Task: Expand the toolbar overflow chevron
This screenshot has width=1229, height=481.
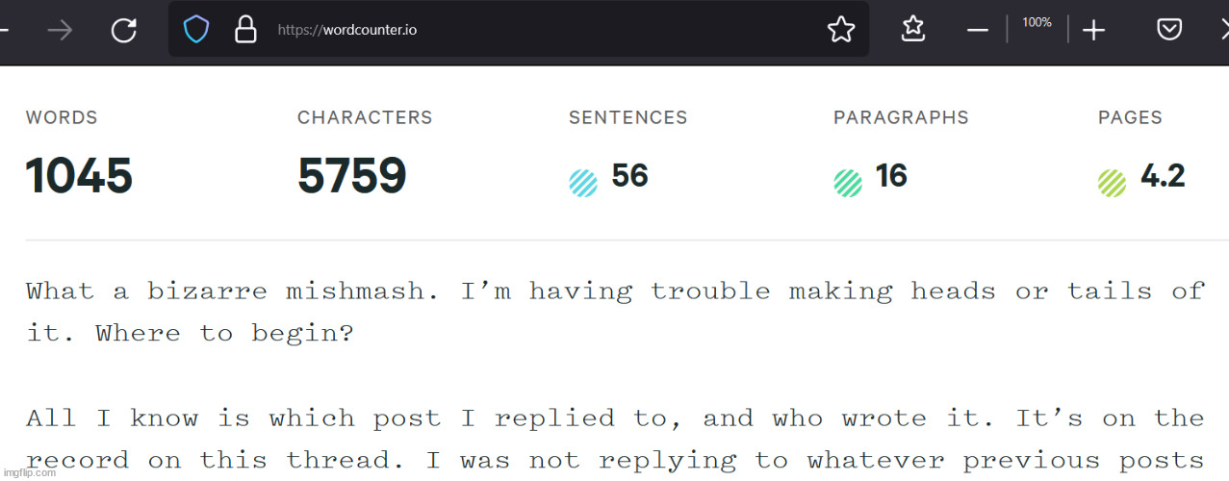Action: click(x=1223, y=30)
